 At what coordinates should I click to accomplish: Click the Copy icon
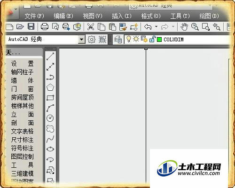tap(102, 27)
